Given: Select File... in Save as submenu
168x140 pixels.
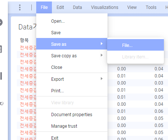Looking at the screenshot, I should click(x=136, y=45).
